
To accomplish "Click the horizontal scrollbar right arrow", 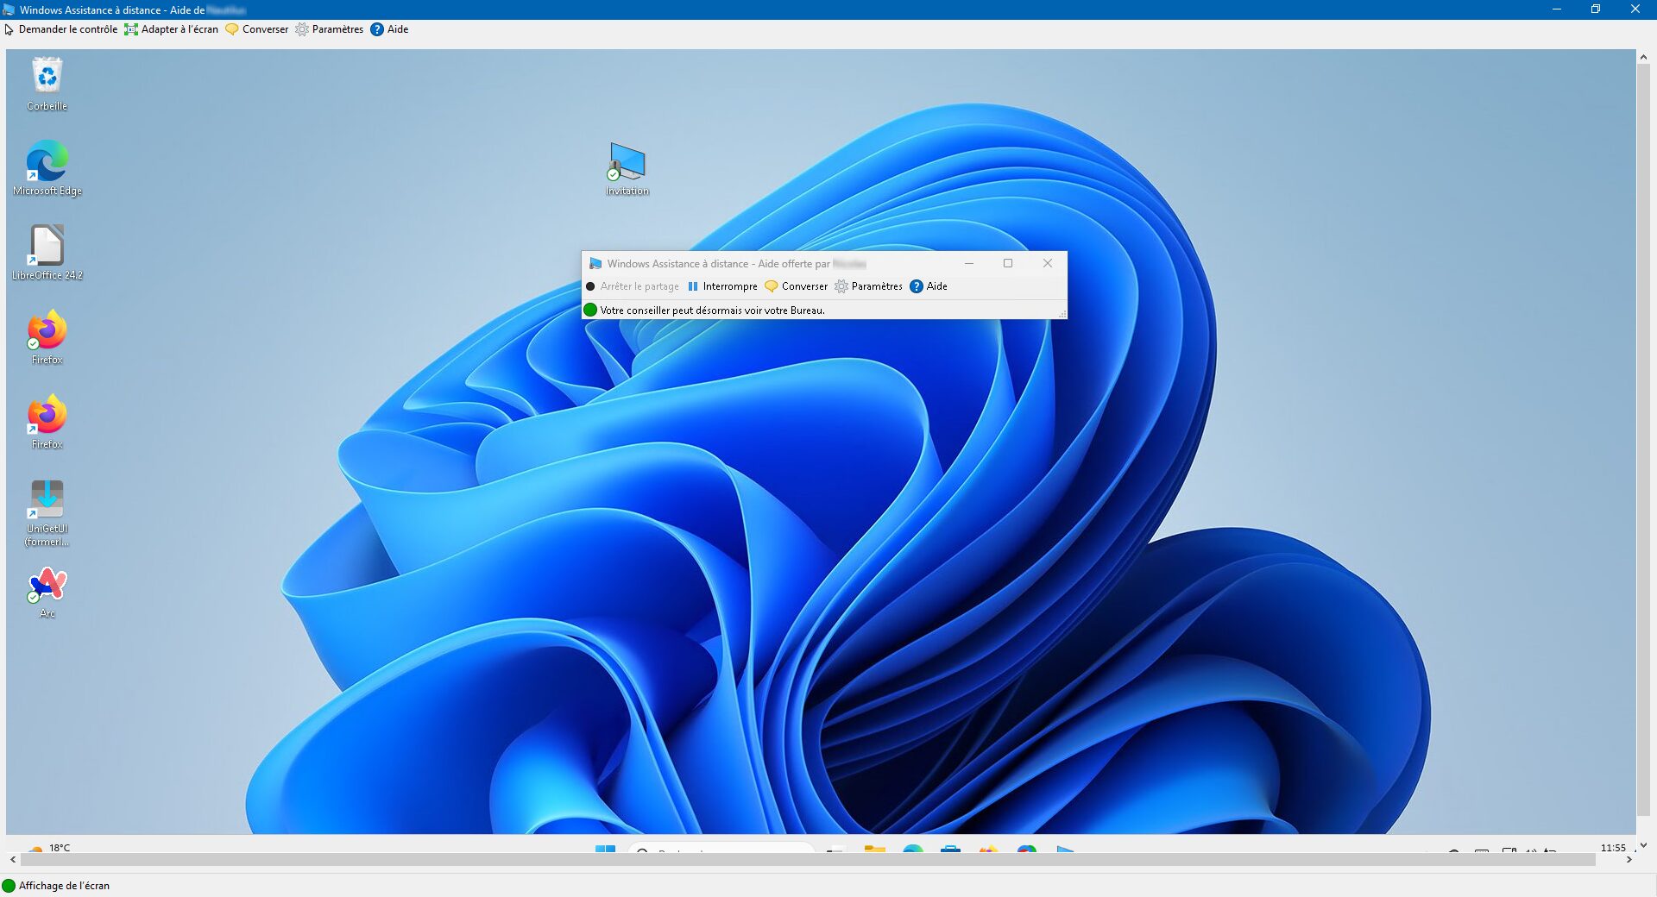I will point(1629,860).
